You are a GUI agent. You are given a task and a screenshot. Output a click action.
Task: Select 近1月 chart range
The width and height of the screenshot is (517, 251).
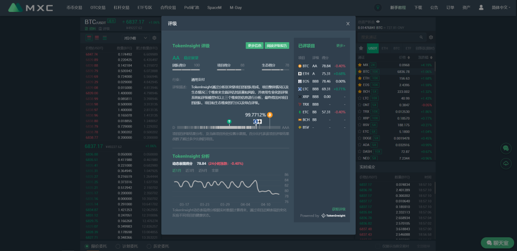[177, 171]
